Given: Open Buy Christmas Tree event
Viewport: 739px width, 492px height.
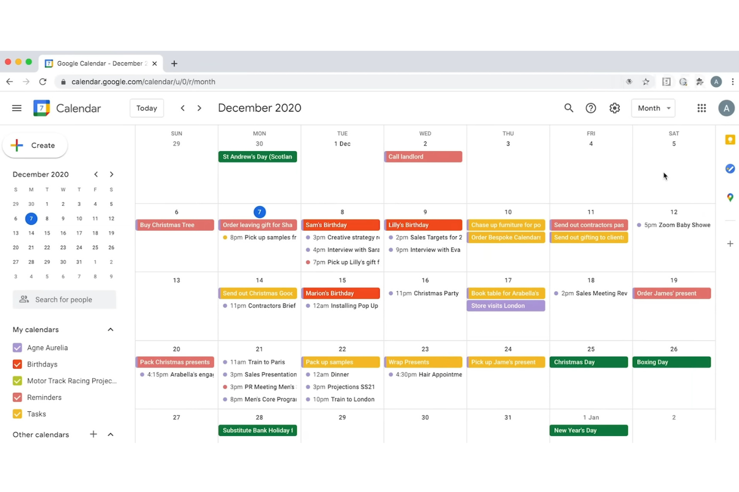Looking at the screenshot, I should 175,225.
